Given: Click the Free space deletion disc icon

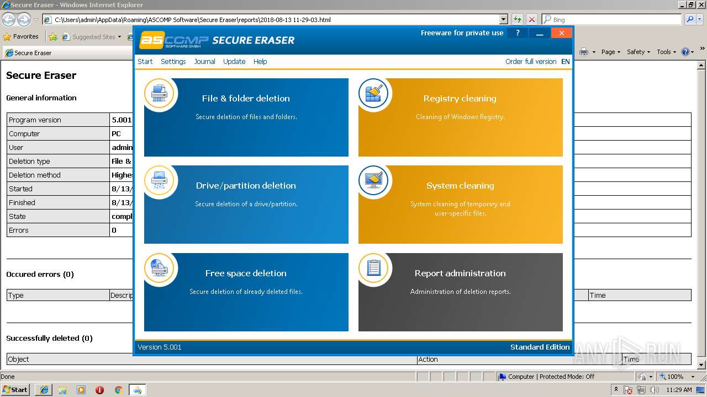Looking at the screenshot, I should pyautogui.click(x=159, y=269).
